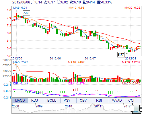The image size is (142, 114).
Task: Click the 5.77 low price label
Action: click(121, 55)
